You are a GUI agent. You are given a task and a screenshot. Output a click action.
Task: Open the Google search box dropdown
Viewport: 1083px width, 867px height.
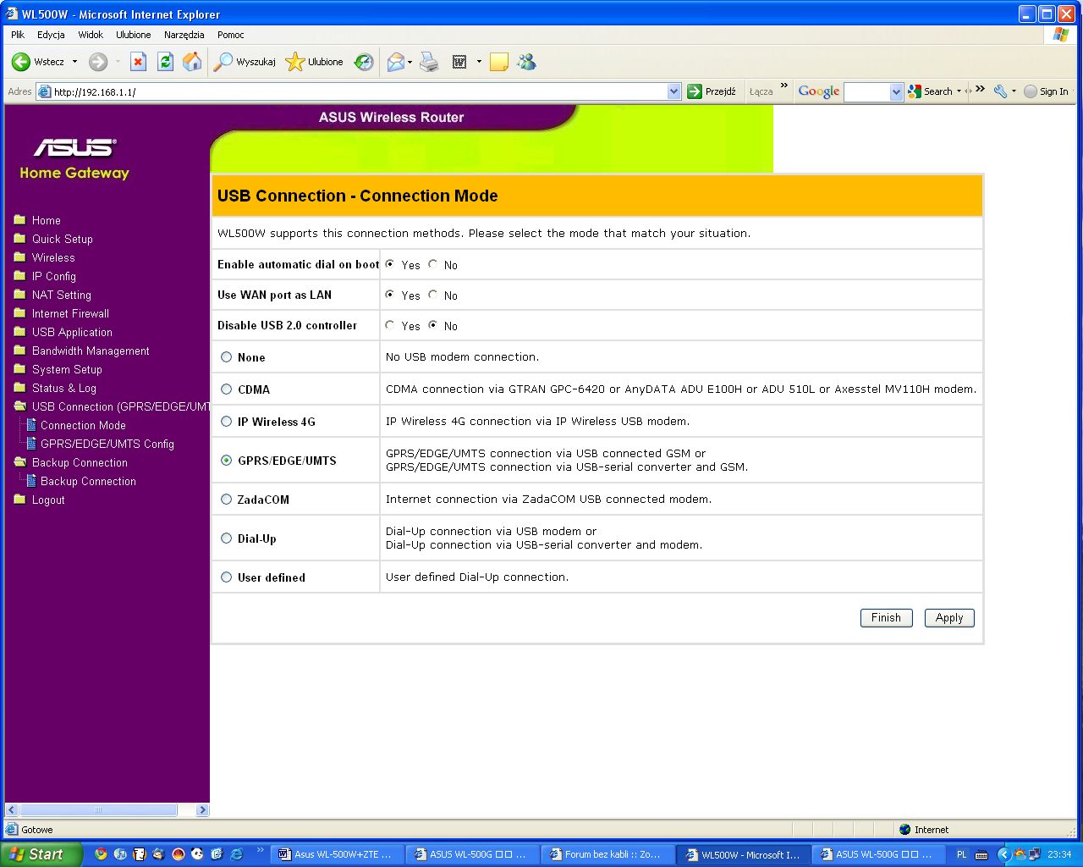click(x=897, y=91)
